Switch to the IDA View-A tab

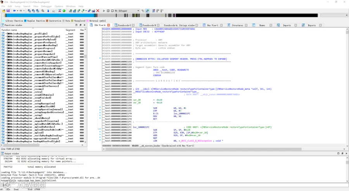tap(100, 25)
